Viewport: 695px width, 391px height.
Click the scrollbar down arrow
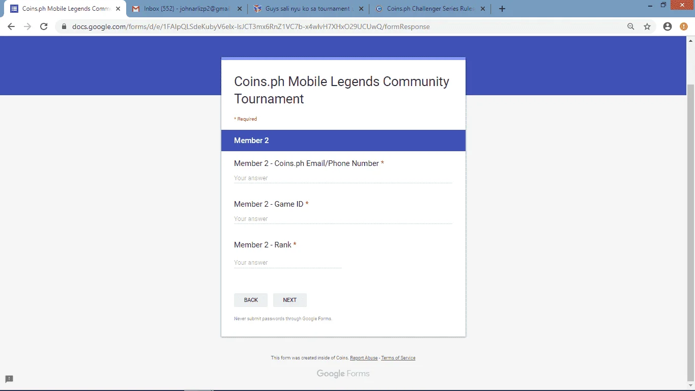tap(690, 385)
